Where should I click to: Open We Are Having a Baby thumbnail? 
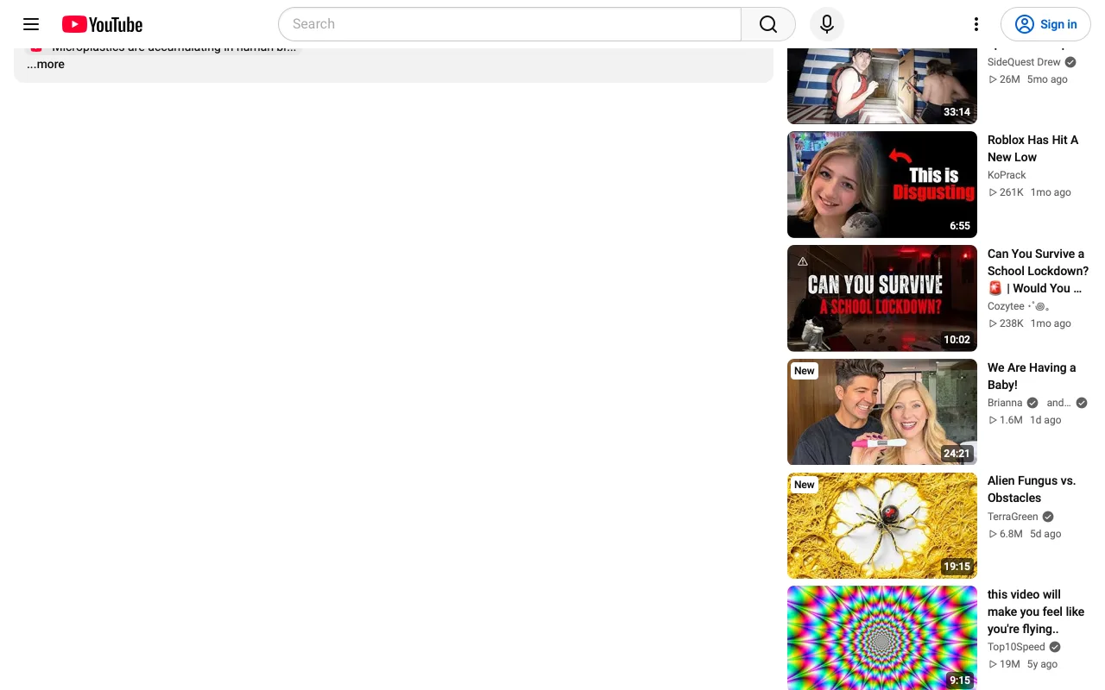(x=882, y=412)
